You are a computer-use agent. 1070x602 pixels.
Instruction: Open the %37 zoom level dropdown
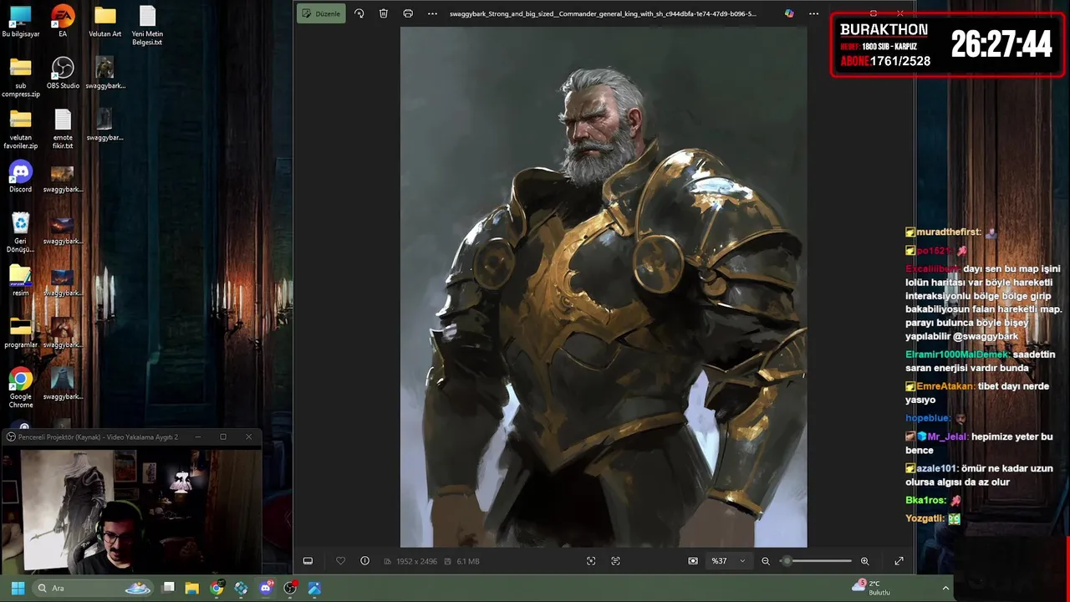[x=728, y=561]
